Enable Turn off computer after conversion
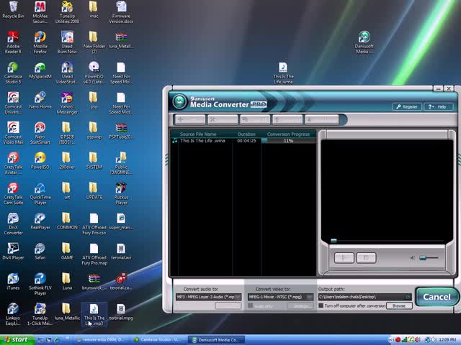Image resolution: width=461 pixels, height=345 pixels. click(x=321, y=305)
